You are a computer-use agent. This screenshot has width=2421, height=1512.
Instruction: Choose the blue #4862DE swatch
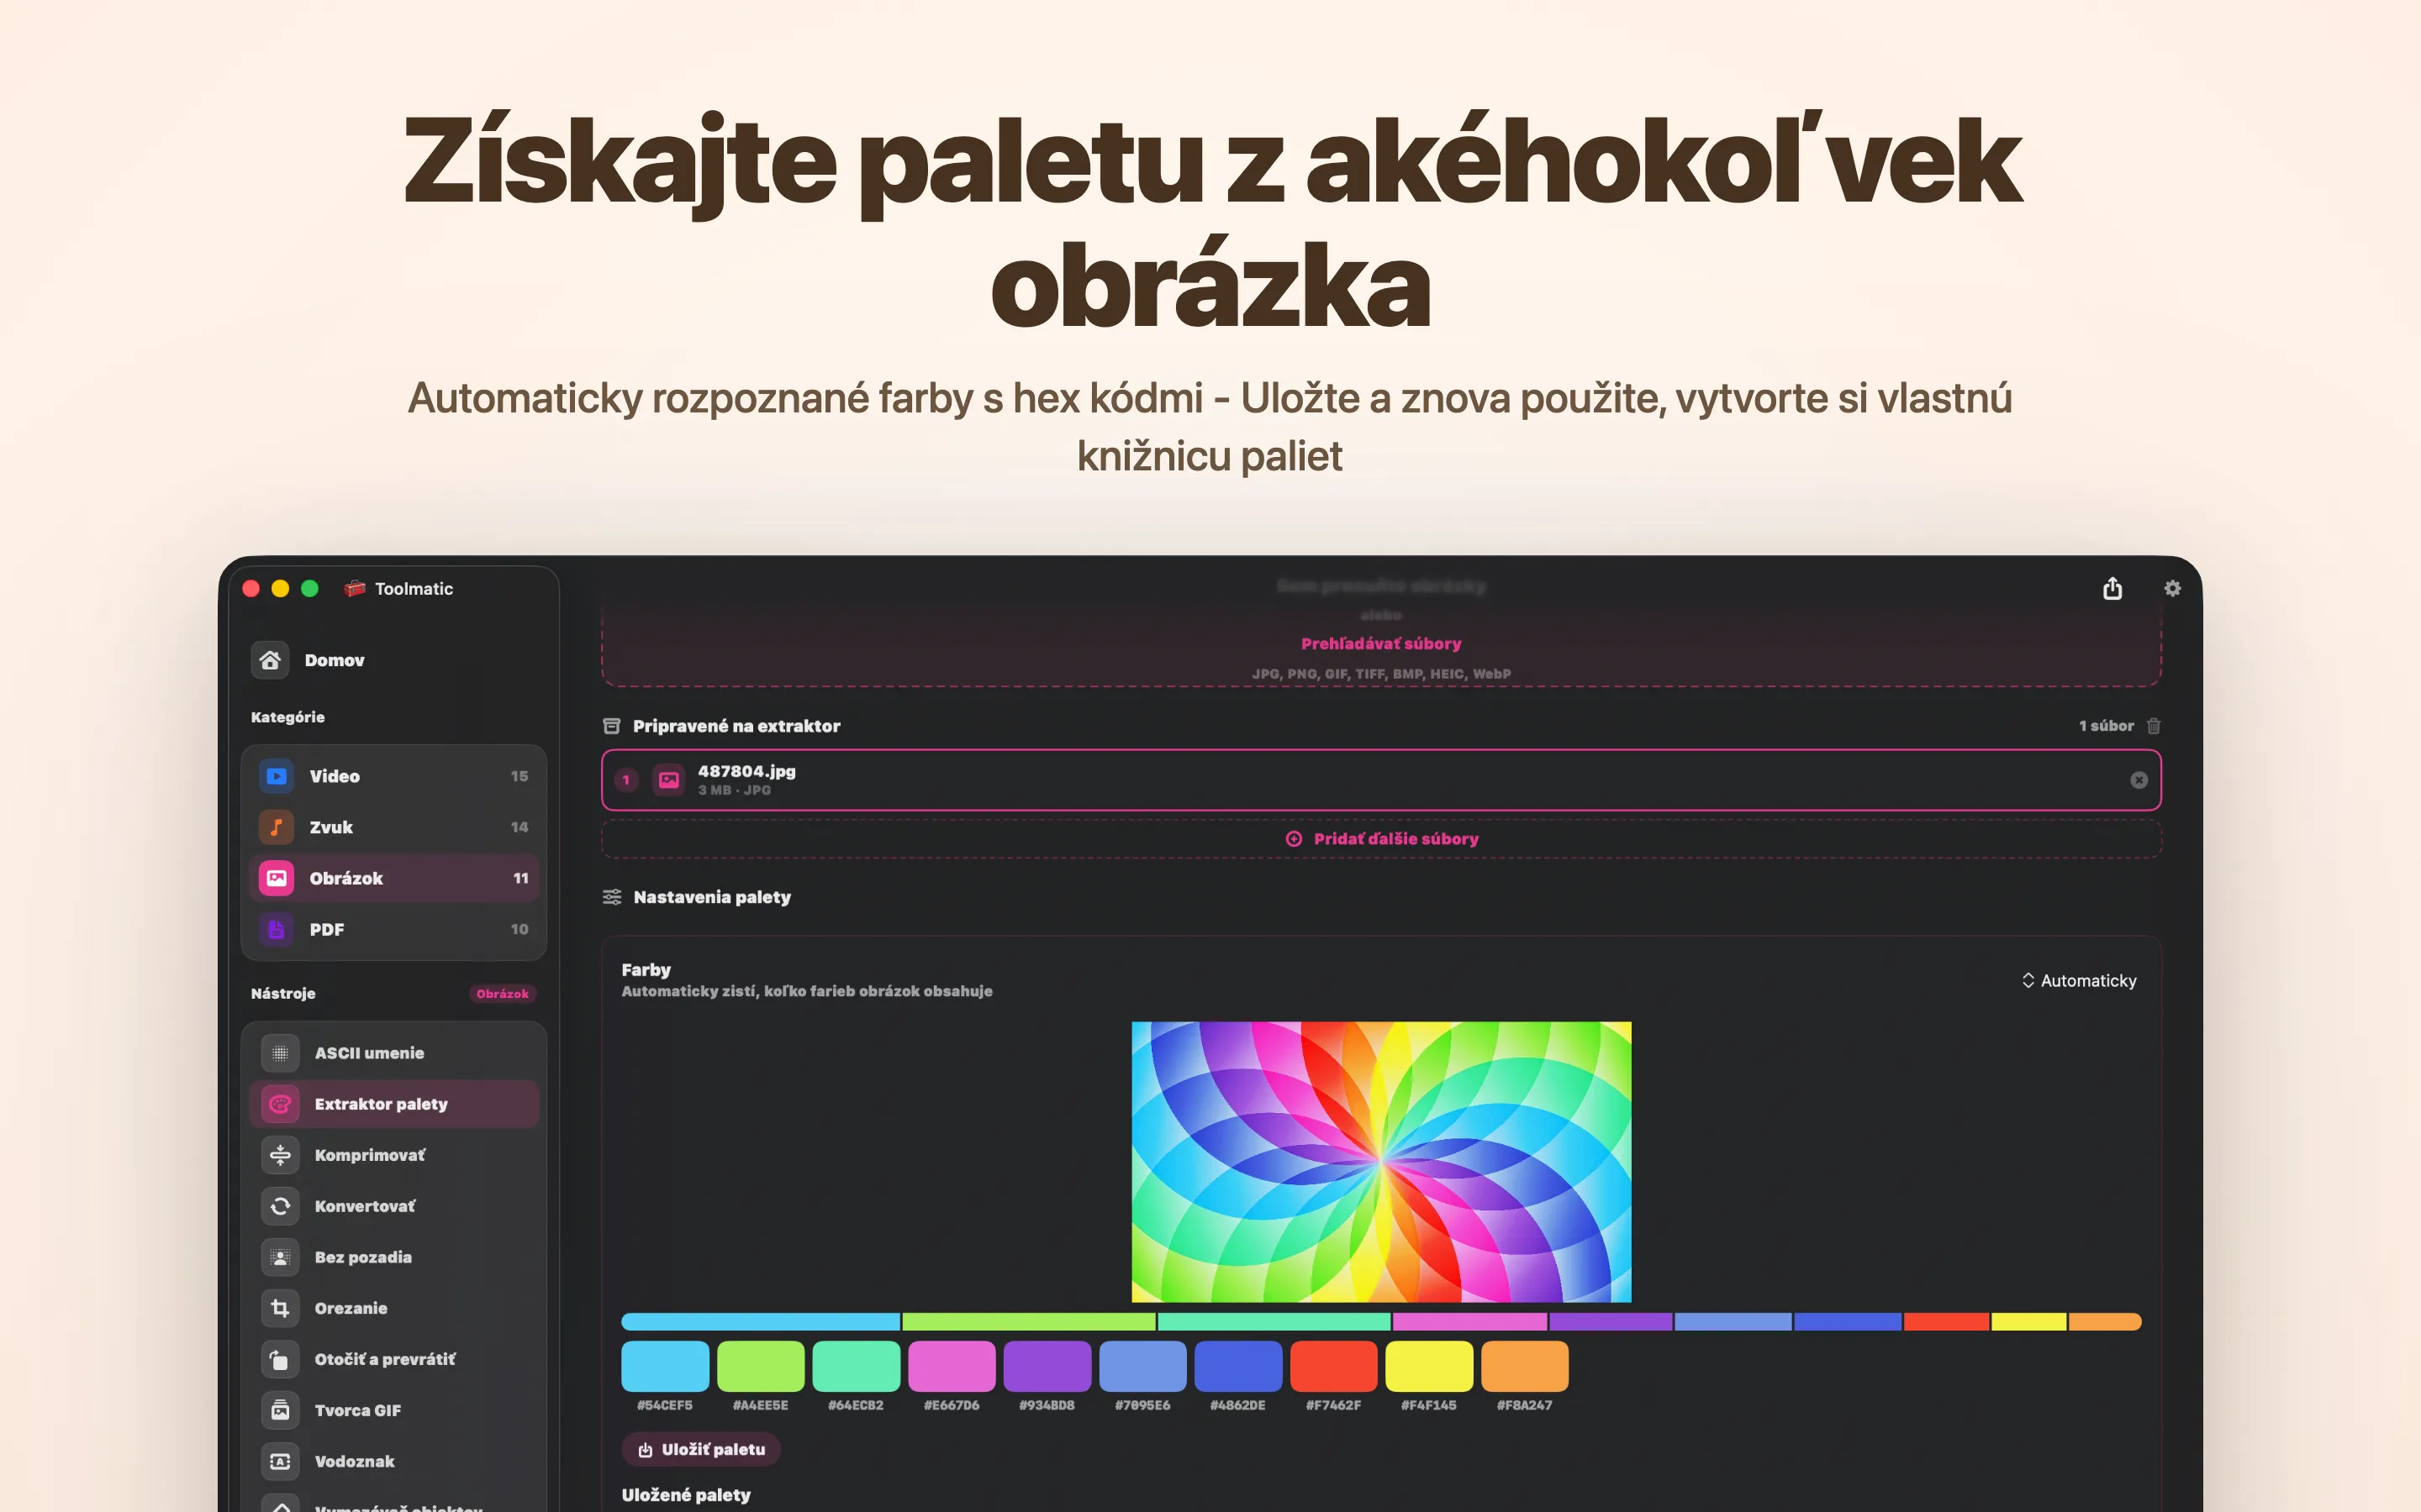click(x=1238, y=1366)
